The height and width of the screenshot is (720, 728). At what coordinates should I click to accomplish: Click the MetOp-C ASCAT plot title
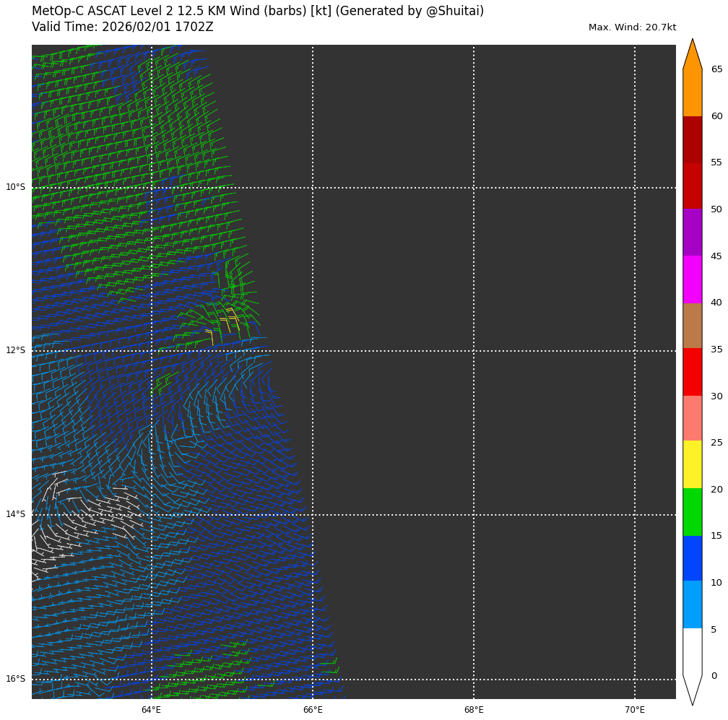pos(258,12)
